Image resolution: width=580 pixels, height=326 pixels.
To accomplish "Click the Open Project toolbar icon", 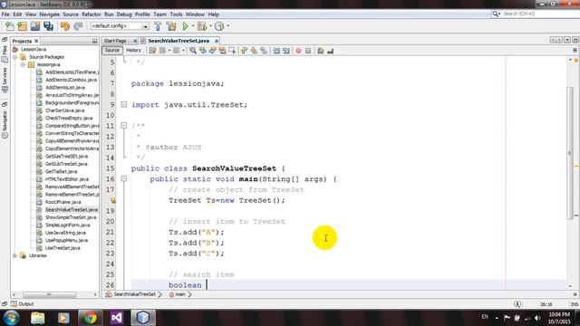I will (35, 26).
